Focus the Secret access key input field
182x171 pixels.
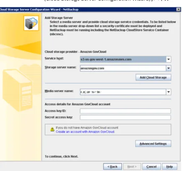point(125,117)
